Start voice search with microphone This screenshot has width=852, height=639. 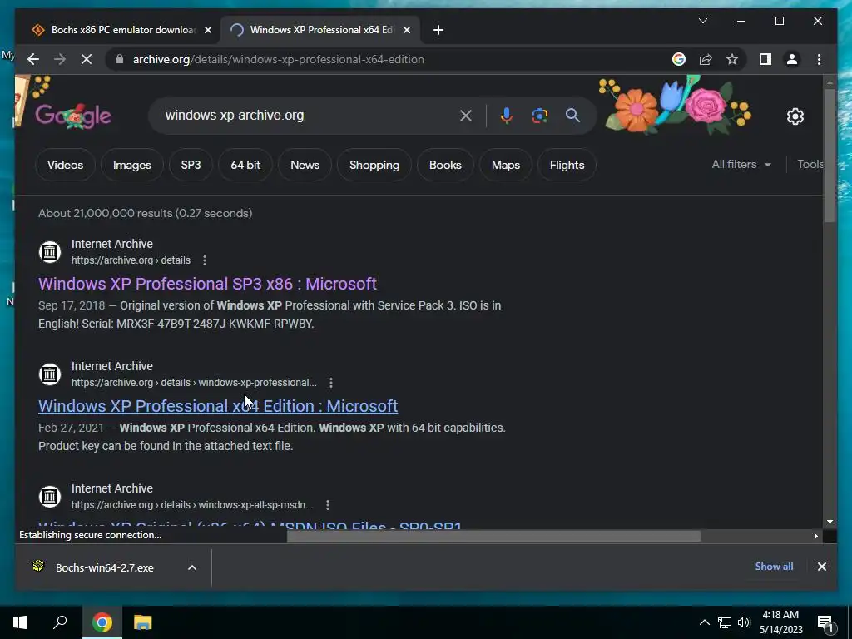click(x=506, y=115)
